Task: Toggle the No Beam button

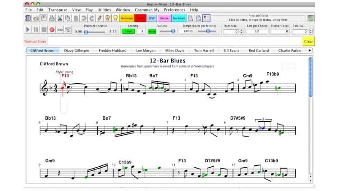Action: pos(178,18)
